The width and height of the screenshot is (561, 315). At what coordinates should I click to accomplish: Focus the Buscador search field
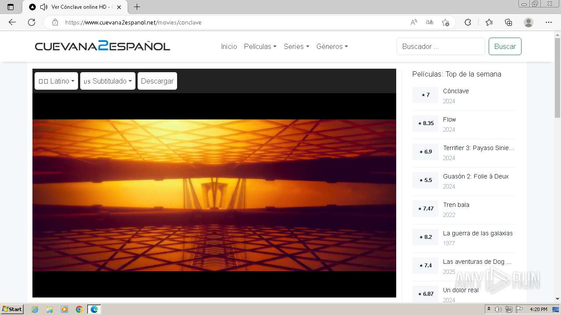[441, 46]
